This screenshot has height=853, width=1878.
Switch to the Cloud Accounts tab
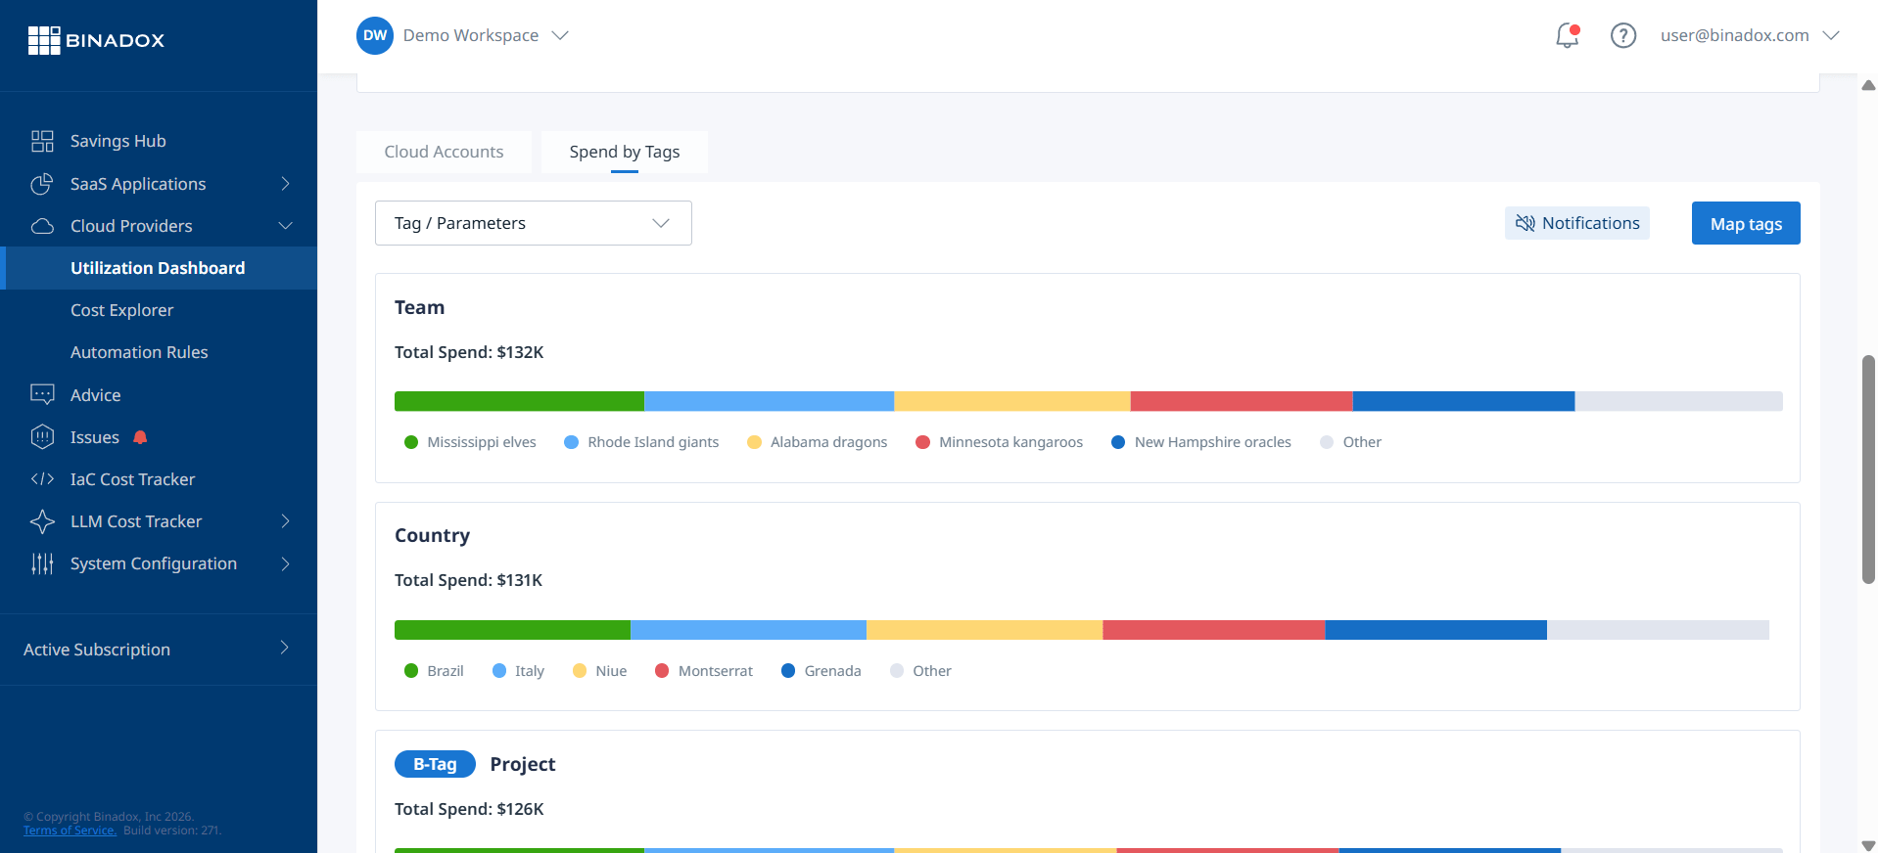(444, 152)
